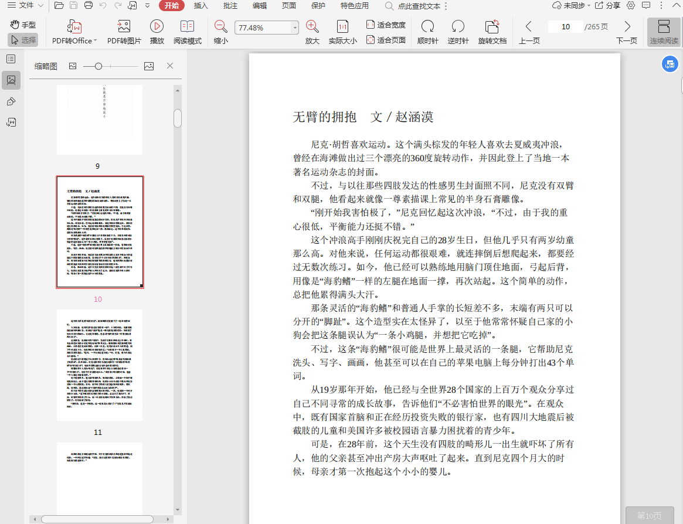The width and height of the screenshot is (683, 524).
Task: Click the thumbnail panel scroll down arrow
Action: coord(177,509)
